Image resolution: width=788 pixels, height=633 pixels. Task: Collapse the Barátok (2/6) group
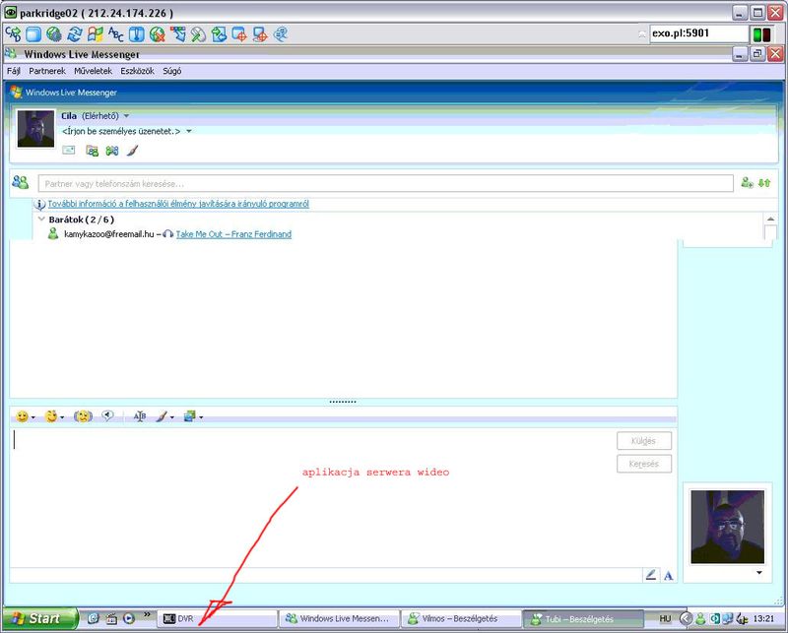[x=41, y=219]
